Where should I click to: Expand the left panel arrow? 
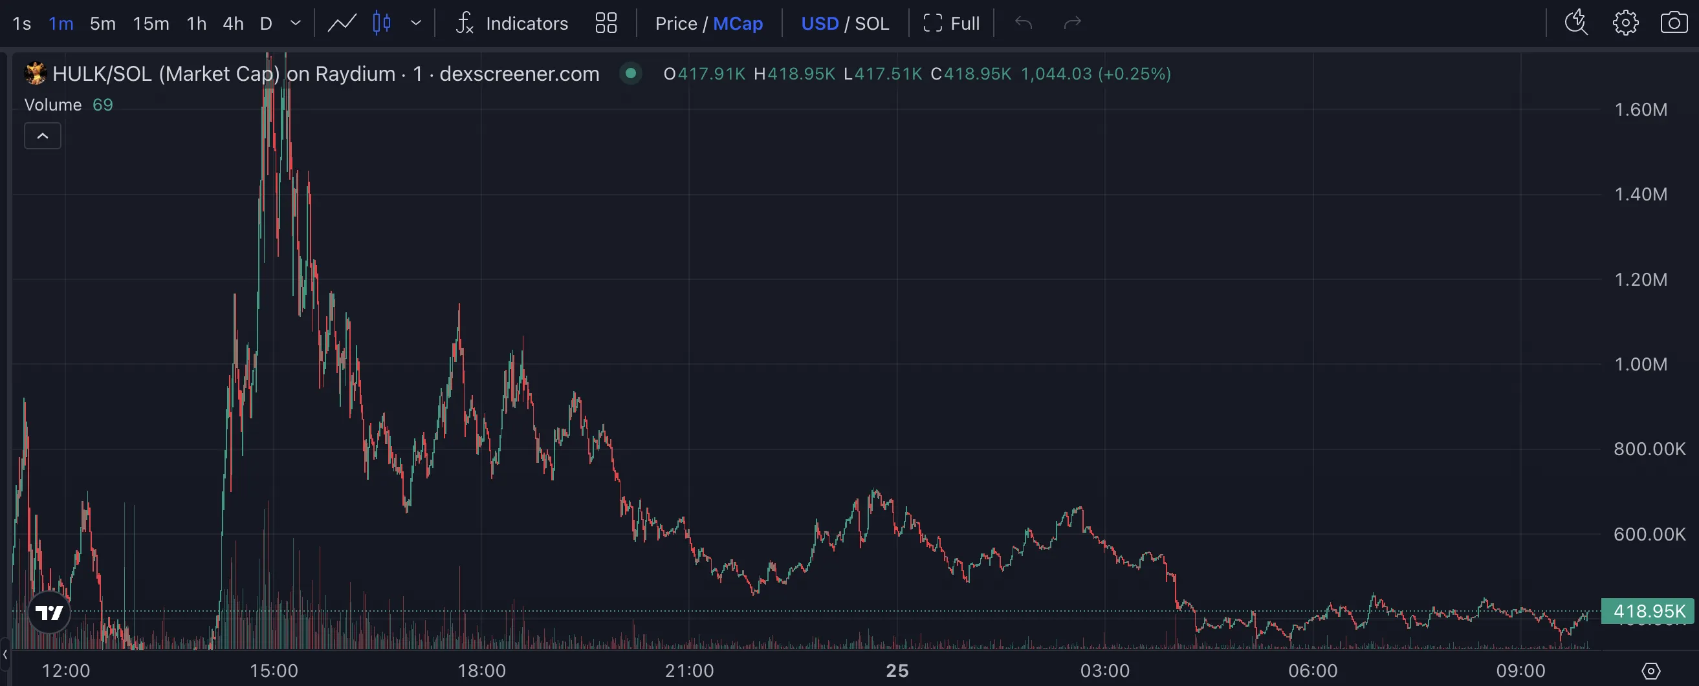point(5,654)
